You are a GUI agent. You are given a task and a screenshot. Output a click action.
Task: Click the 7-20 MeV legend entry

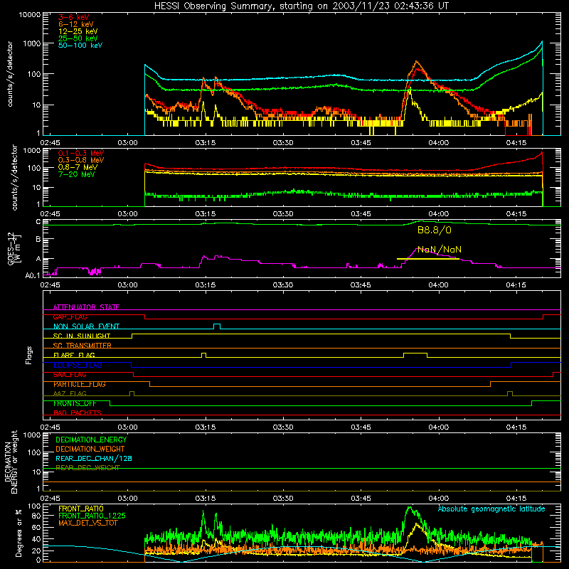coord(77,174)
